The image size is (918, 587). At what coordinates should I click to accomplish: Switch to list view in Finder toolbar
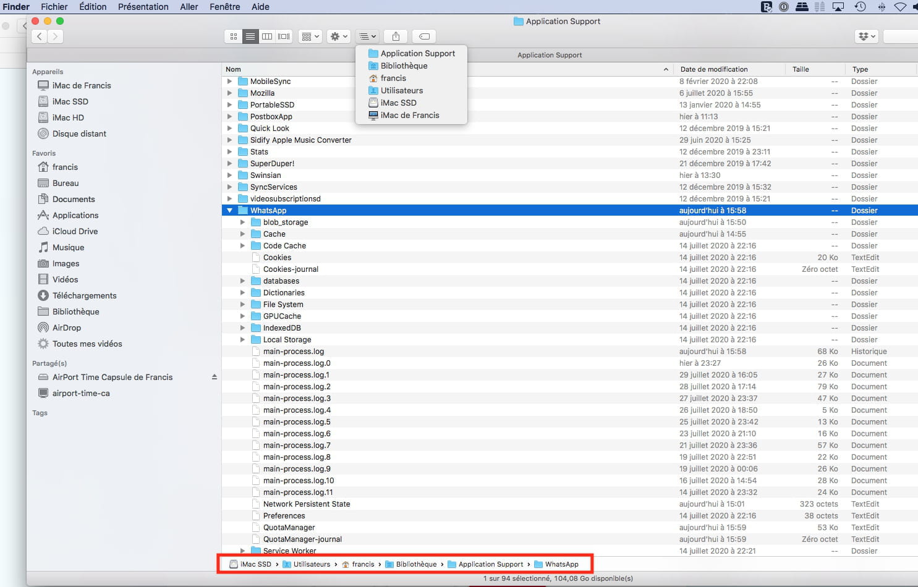tap(250, 36)
